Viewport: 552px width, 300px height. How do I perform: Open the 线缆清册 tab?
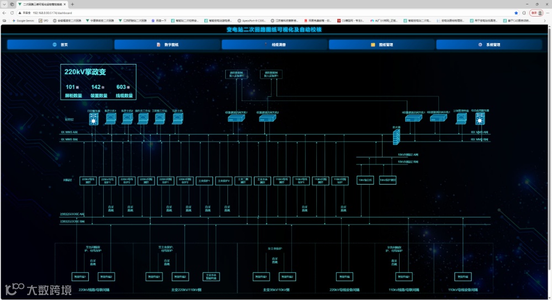coord(275,45)
